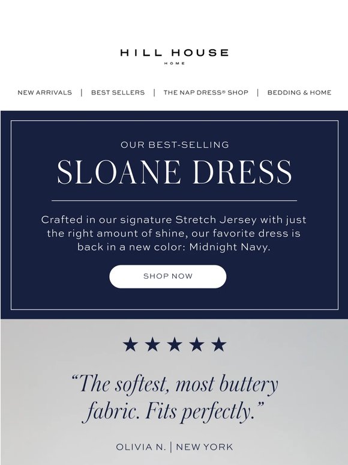Click the softest, most buttery fabric quote
348x465 pixels.
175,398
